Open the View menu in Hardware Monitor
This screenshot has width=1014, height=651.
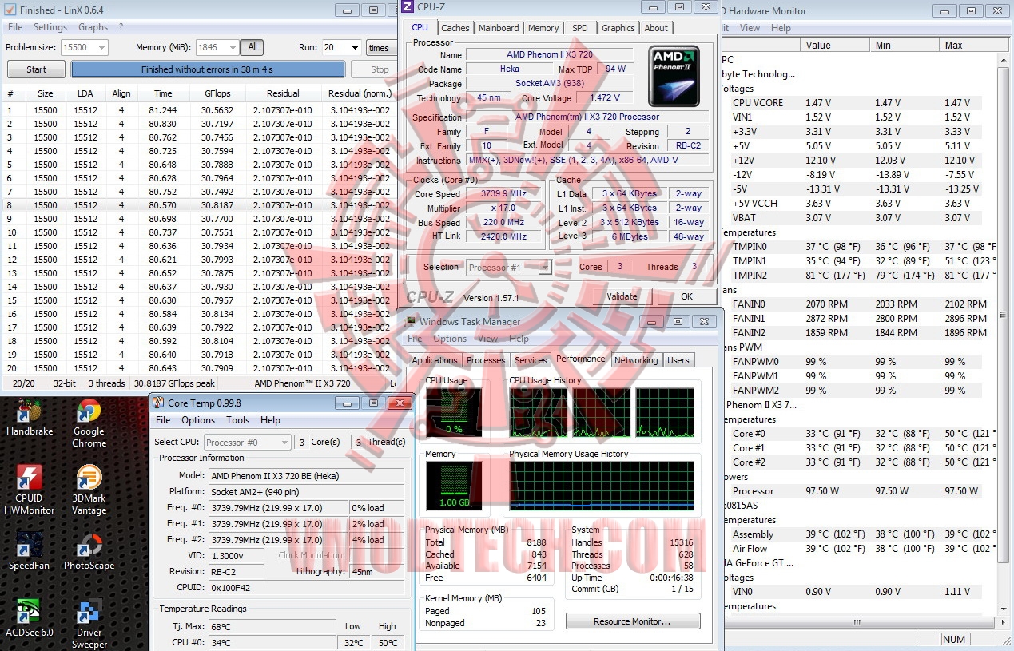pos(750,28)
